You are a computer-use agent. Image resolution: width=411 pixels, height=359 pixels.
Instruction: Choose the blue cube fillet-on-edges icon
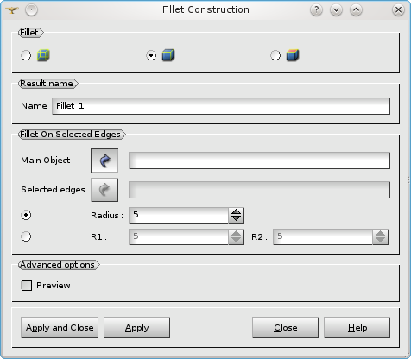[168, 55]
